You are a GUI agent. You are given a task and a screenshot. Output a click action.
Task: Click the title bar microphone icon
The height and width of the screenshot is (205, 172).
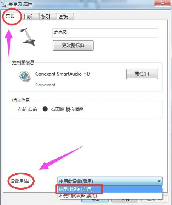[x=3, y=4]
